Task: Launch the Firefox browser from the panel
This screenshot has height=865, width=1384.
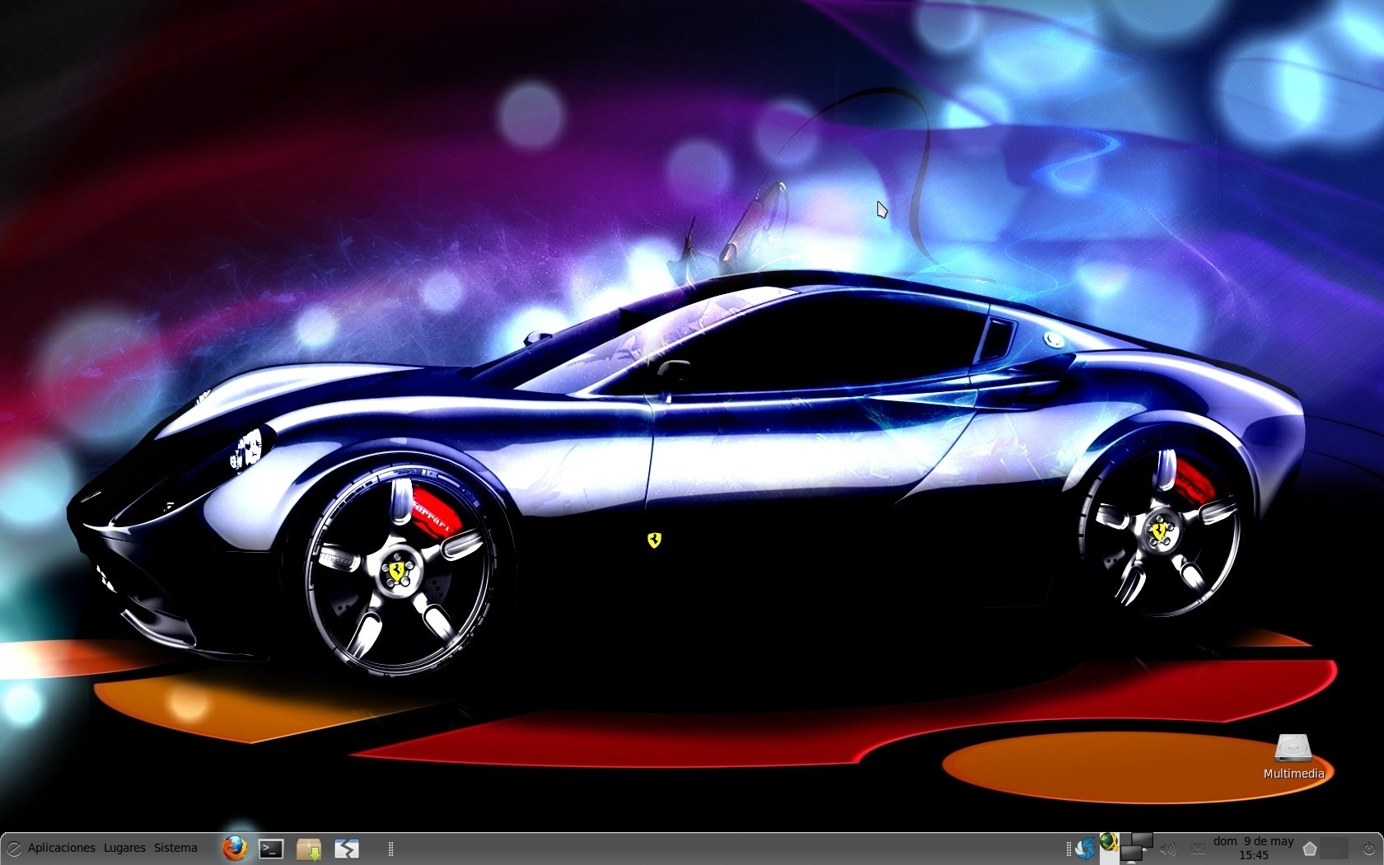Action: (x=235, y=848)
